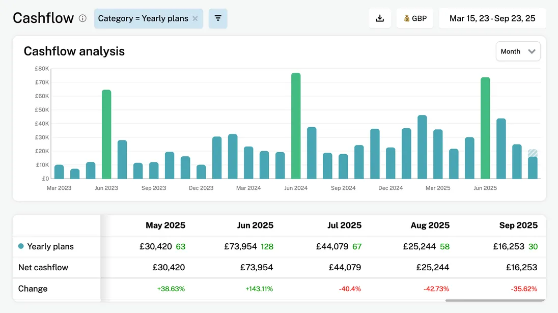Screen dimensions: 558x313
Task: Click the teal dot beside Yearly plans
Action: pyautogui.click(x=20, y=246)
